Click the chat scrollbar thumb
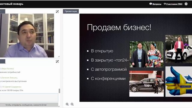Image resolution: width=192 pixels, height=108 pixels. click(x=59, y=91)
